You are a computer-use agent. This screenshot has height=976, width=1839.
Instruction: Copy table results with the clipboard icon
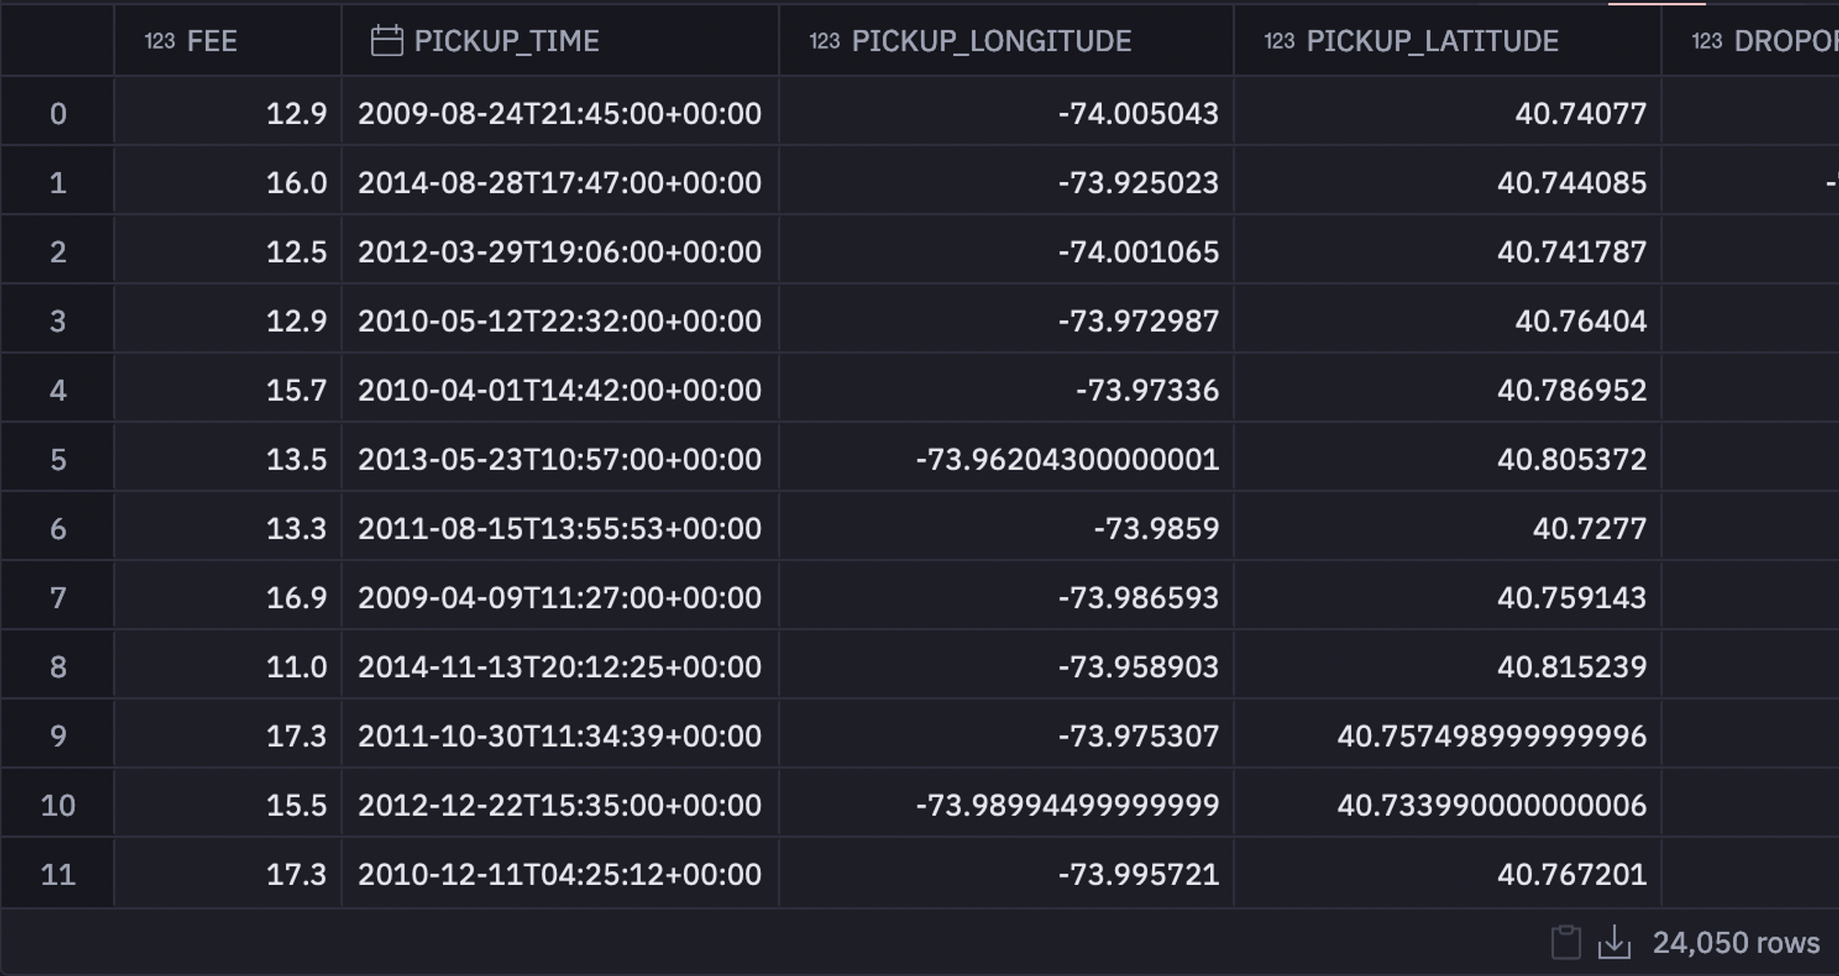point(1565,942)
